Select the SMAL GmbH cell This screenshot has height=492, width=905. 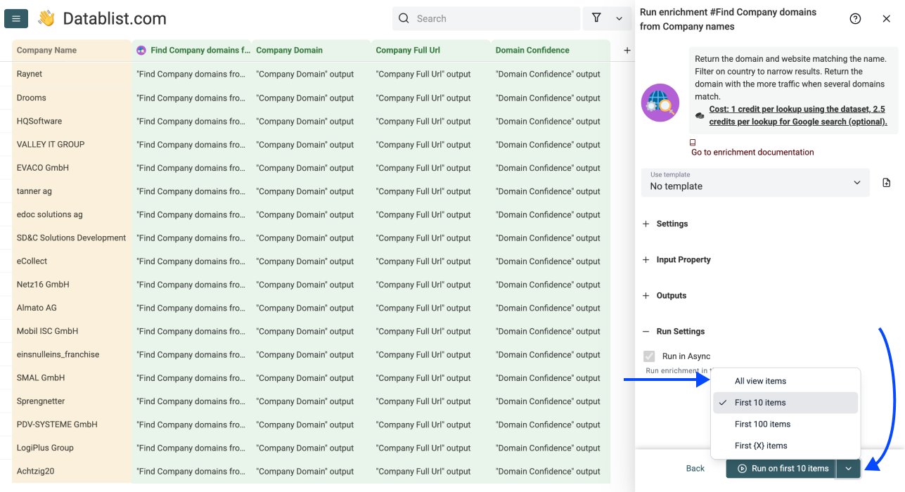click(71, 377)
